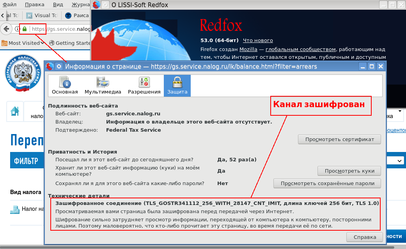
Task: Open the Вид menu
Action: (58, 5)
